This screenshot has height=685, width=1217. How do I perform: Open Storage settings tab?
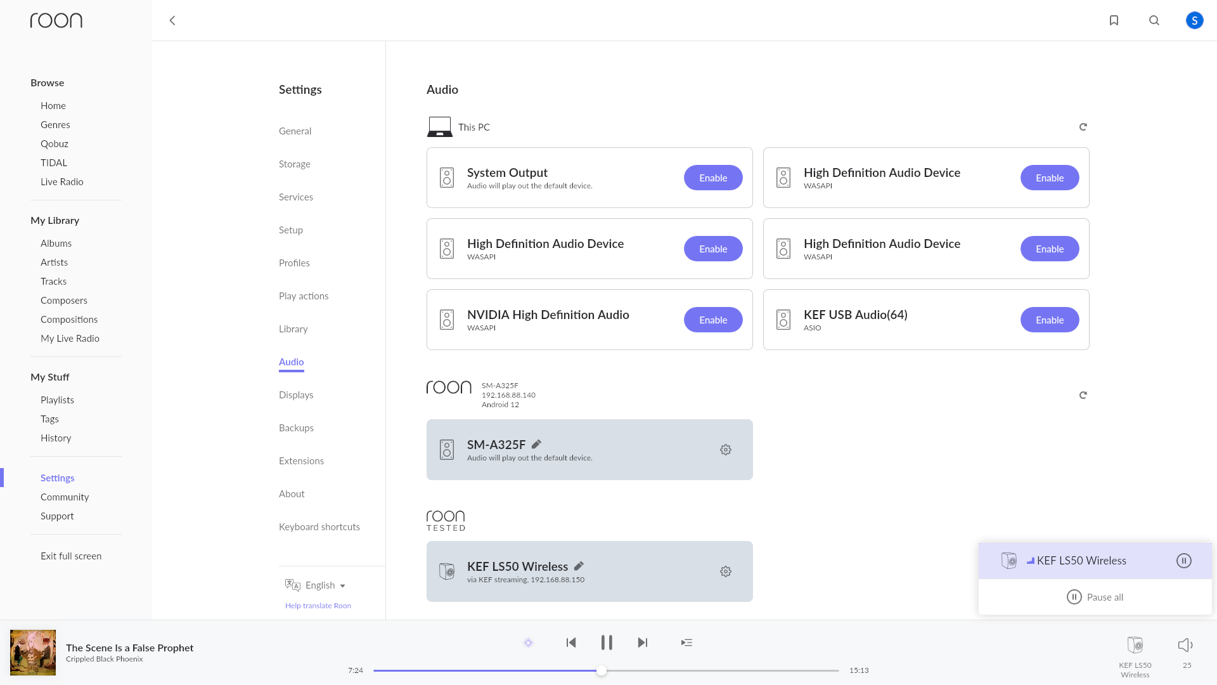(x=295, y=164)
